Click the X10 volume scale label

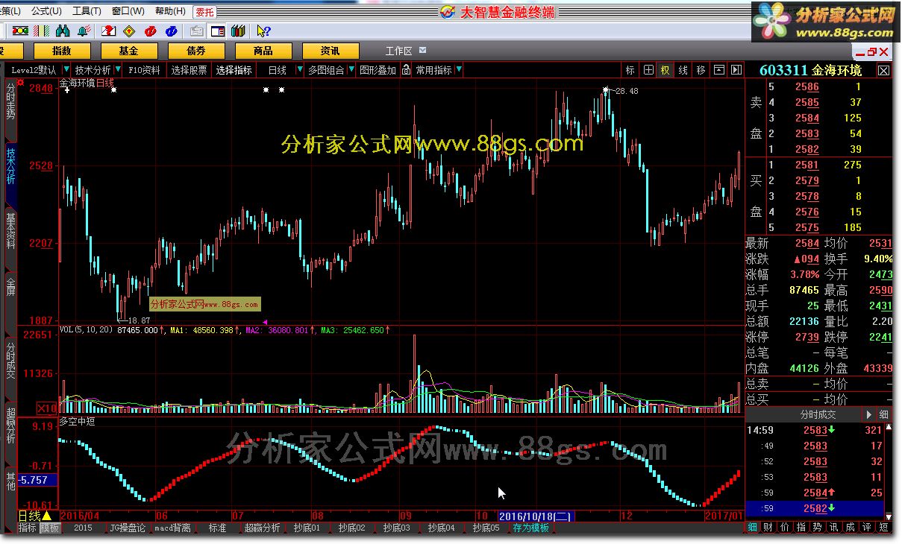46,409
